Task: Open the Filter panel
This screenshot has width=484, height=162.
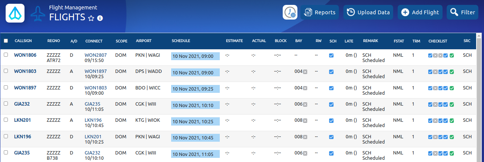Action: (x=462, y=12)
